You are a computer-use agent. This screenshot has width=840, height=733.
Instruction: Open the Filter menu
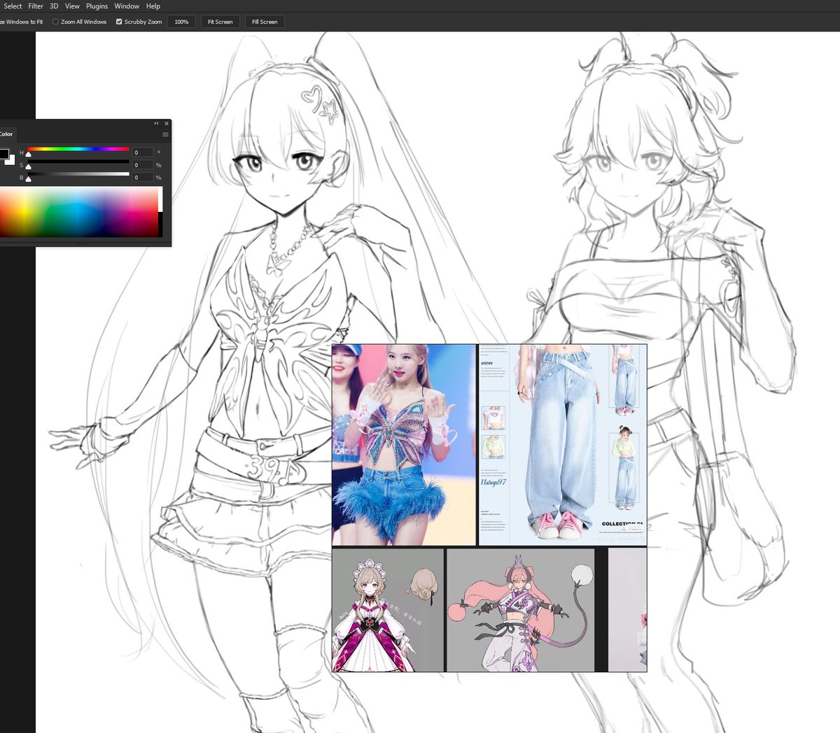point(36,6)
